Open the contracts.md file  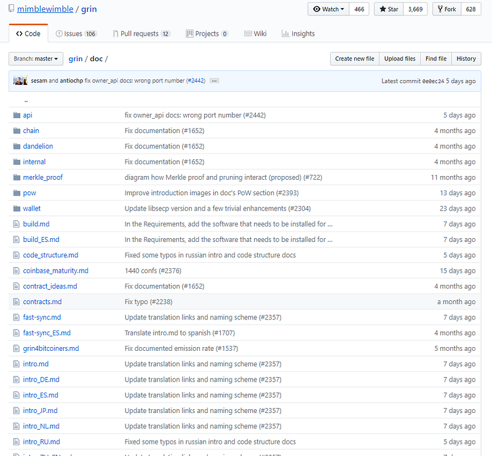click(42, 302)
